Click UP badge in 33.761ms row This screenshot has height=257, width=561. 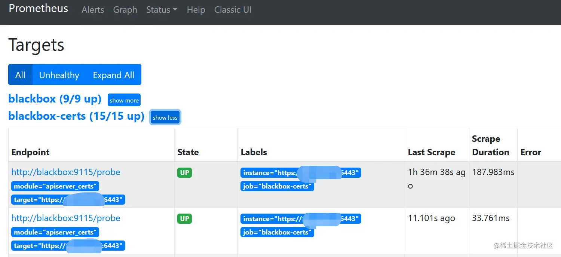[184, 219]
